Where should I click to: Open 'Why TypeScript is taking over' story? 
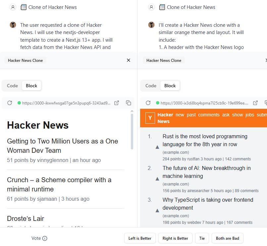(x=208, y=204)
